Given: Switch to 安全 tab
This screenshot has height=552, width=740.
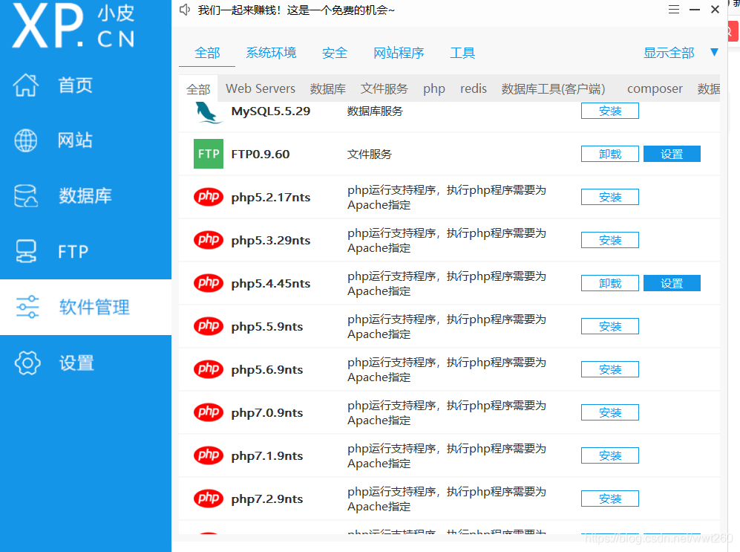Looking at the screenshot, I should [x=335, y=53].
